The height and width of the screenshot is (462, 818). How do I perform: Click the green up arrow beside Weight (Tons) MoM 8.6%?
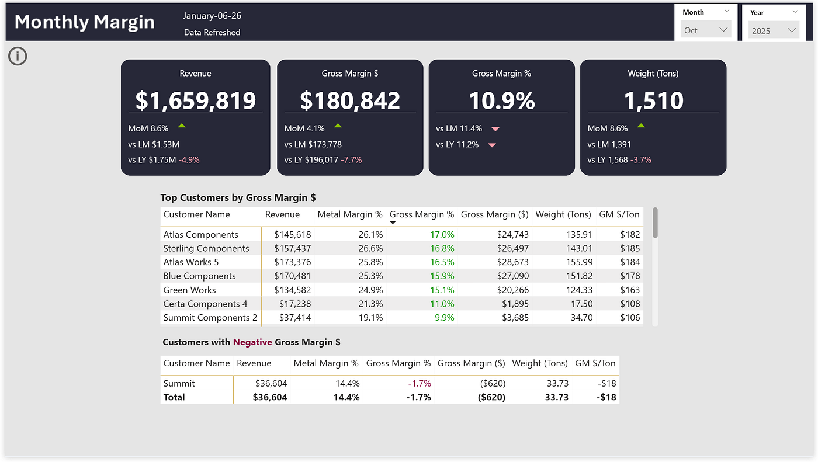pos(641,126)
